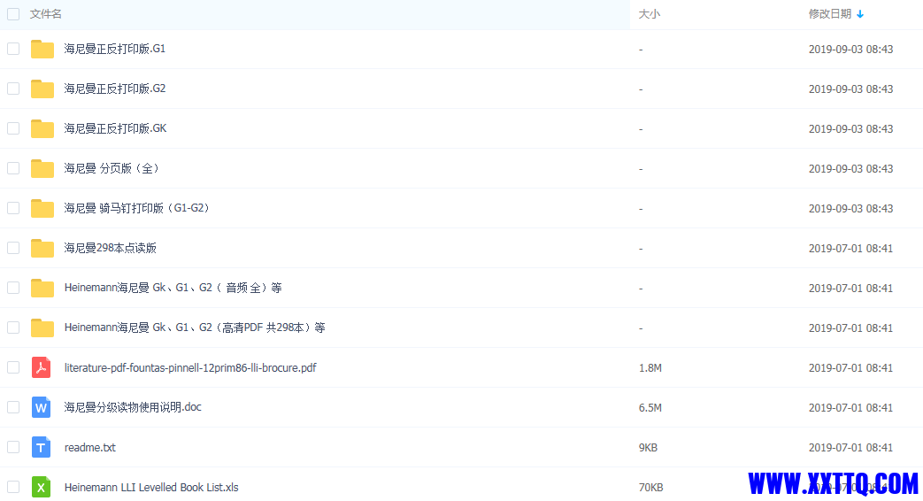Check the box for 海尼曼正反打印版.G2

click(13, 89)
